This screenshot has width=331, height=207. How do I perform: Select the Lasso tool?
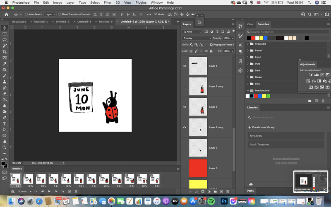tap(5, 40)
